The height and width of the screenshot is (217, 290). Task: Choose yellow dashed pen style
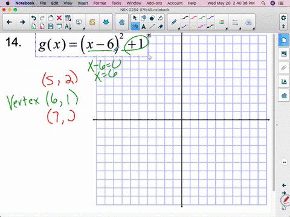coord(193,27)
